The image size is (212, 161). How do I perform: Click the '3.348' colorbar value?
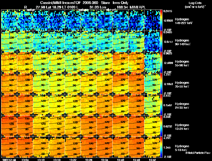pos(167,117)
